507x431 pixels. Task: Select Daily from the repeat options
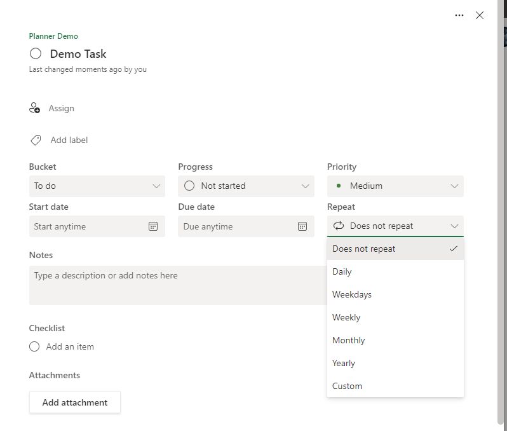point(342,271)
